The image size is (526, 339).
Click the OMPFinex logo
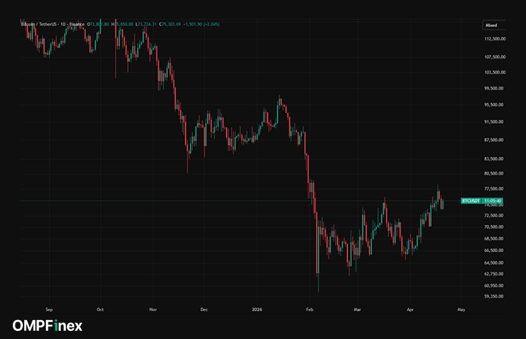point(47,326)
